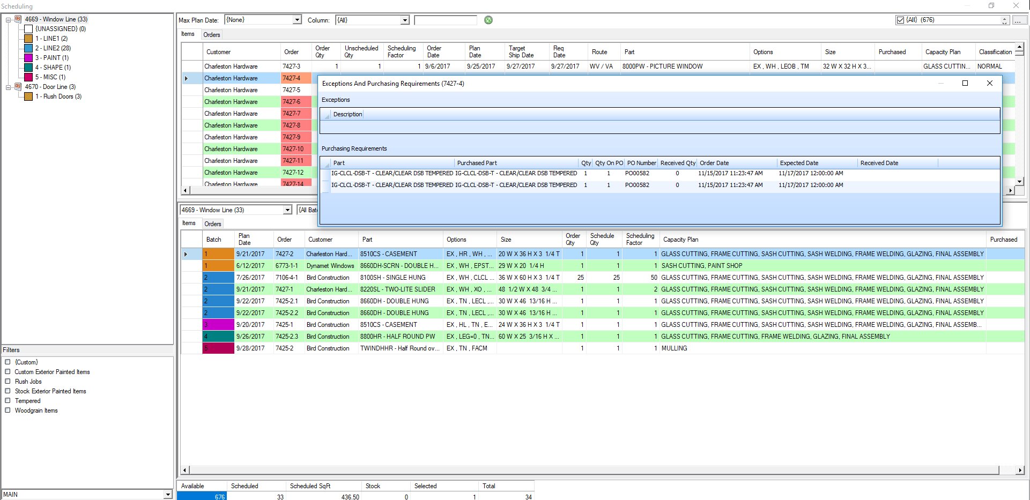The width and height of the screenshot is (1030, 500).
Task: Open the Max Plan Date dropdown
Action: [297, 20]
